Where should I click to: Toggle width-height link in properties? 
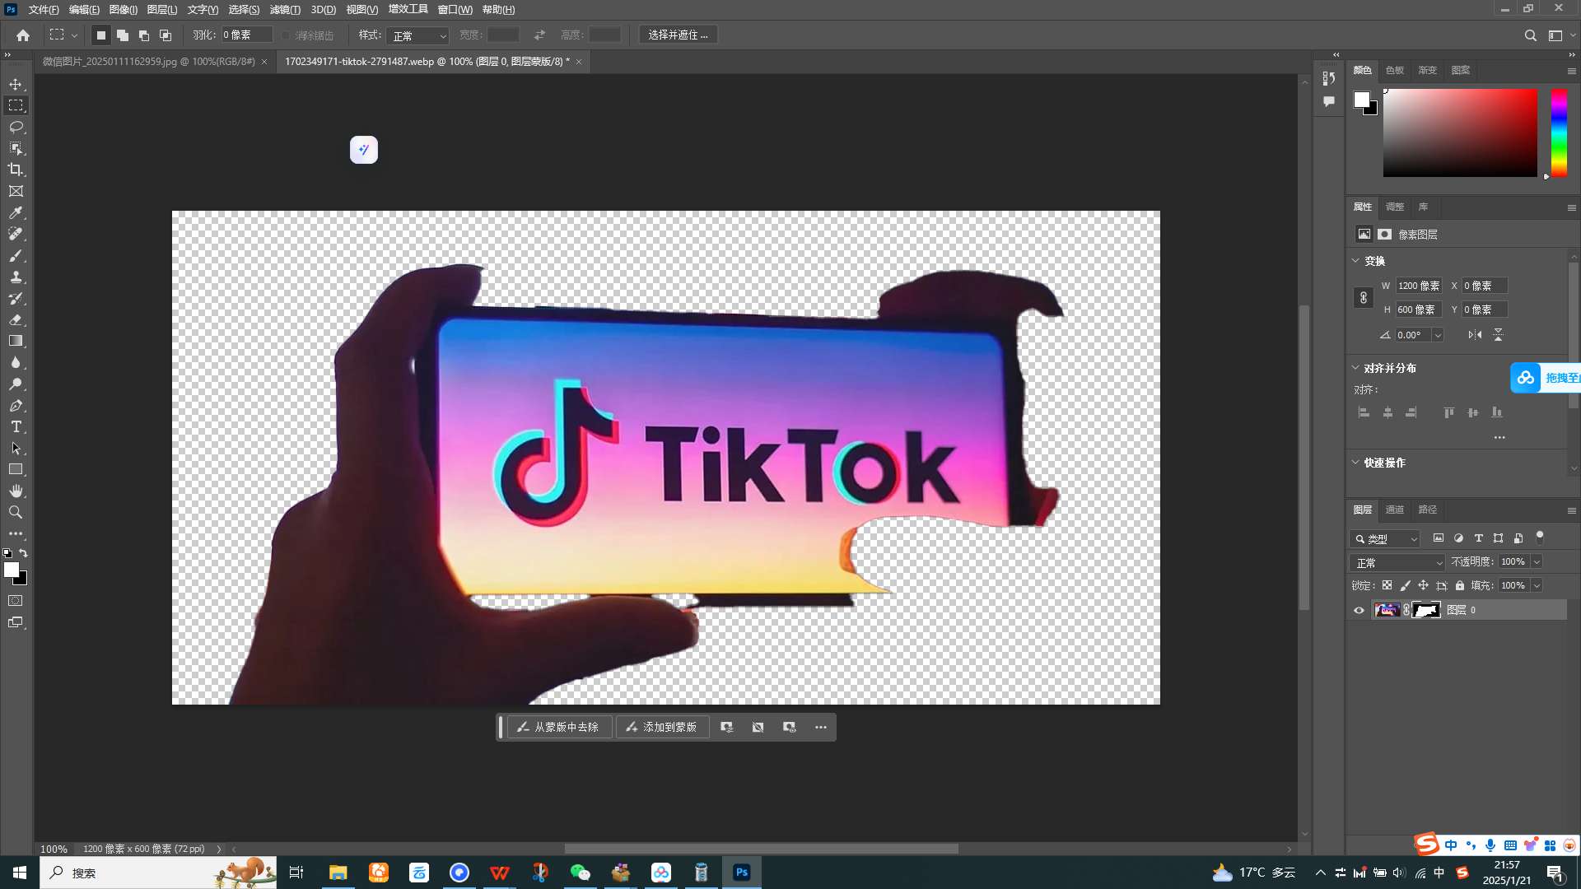[x=1364, y=298]
